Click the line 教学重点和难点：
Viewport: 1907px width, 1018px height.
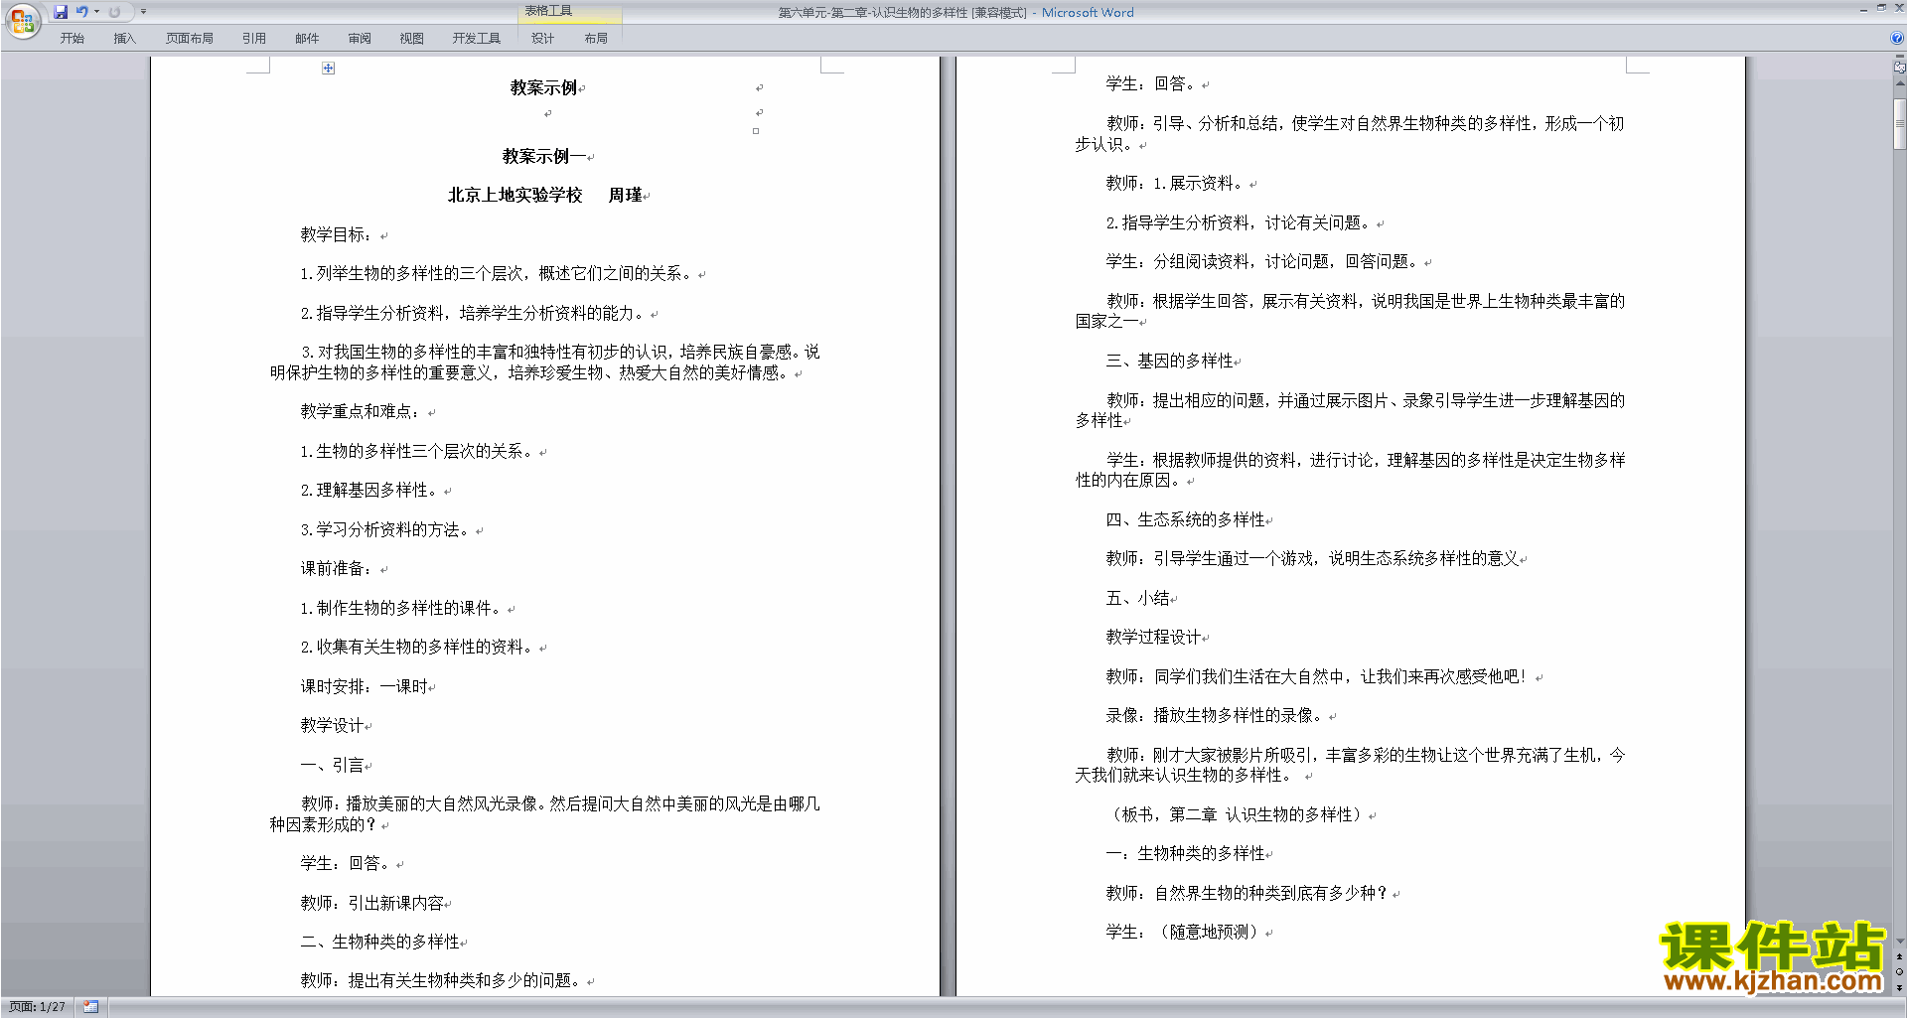363,411
